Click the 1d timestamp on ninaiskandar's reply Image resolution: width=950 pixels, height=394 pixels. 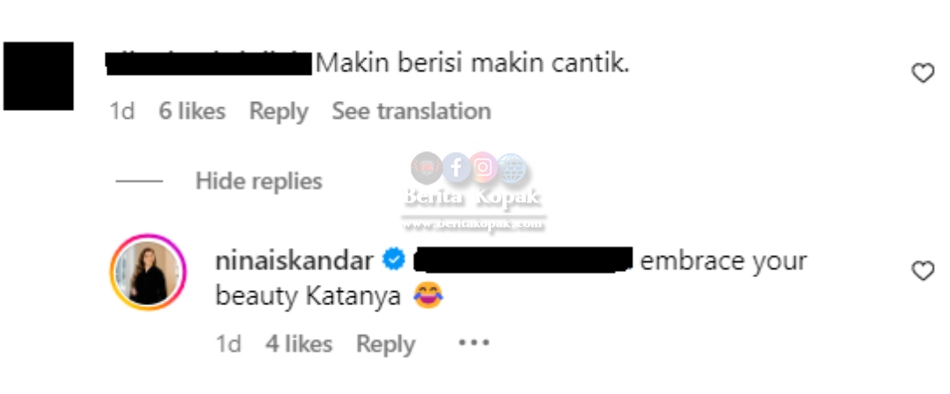pyautogui.click(x=229, y=344)
